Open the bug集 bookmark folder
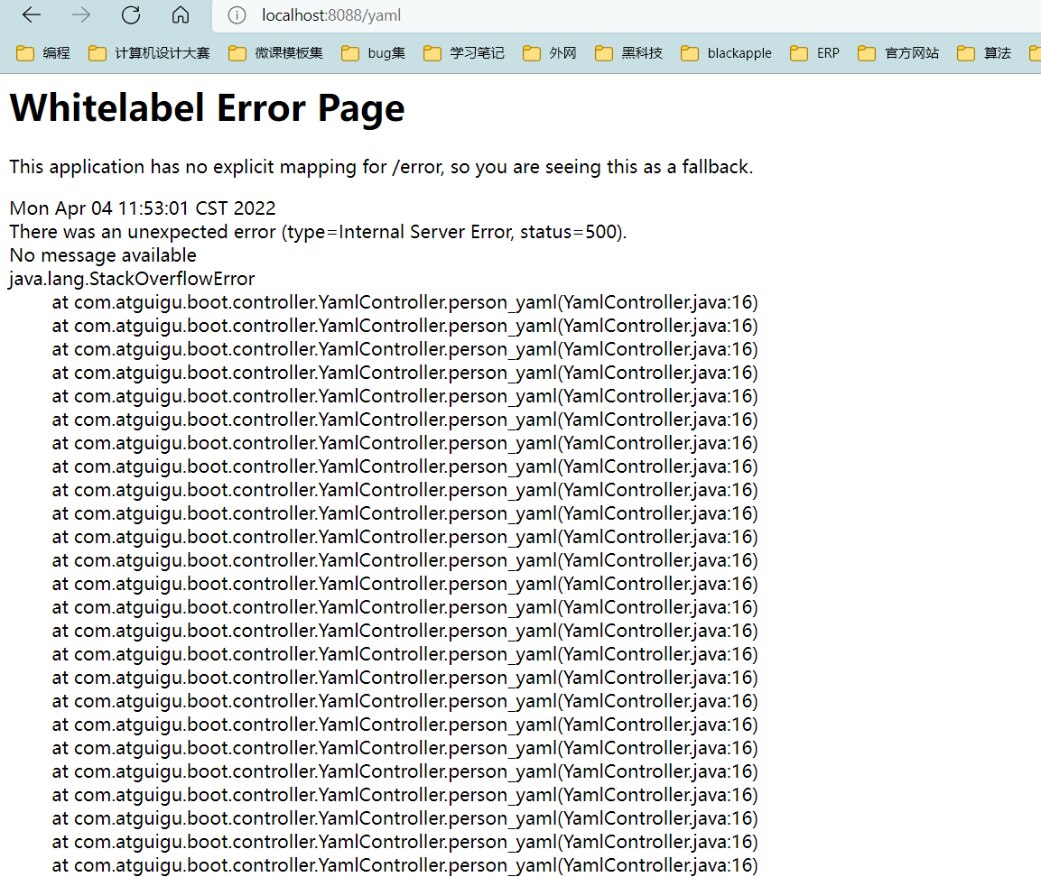The height and width of the screenshot is (877, 1041). [373, 53]
